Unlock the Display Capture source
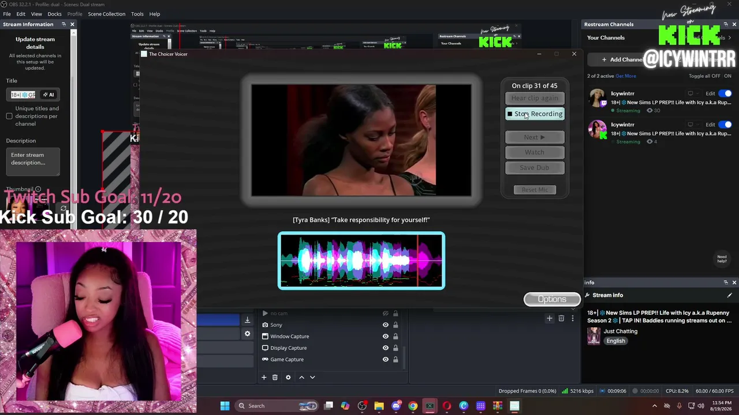Screen dimensions: 739x415 pos(395,348)
